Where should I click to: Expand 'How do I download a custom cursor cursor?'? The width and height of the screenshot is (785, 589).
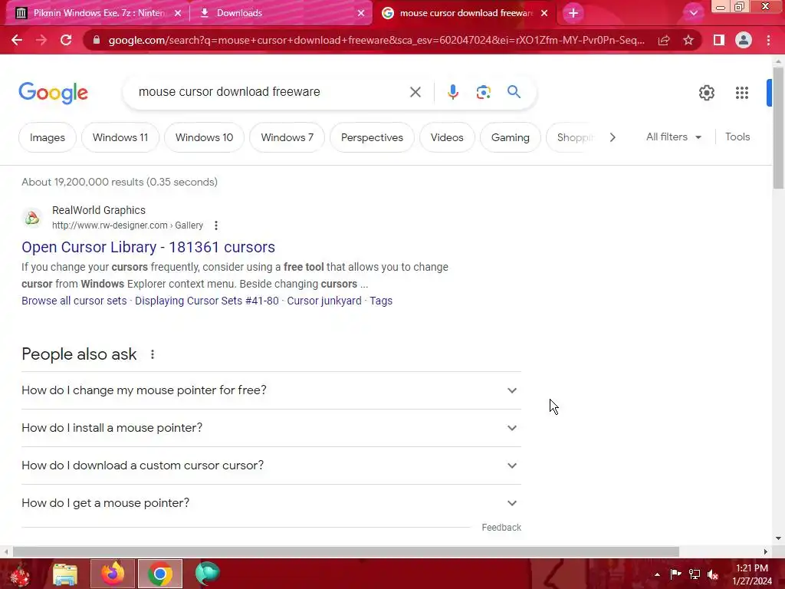271,466
